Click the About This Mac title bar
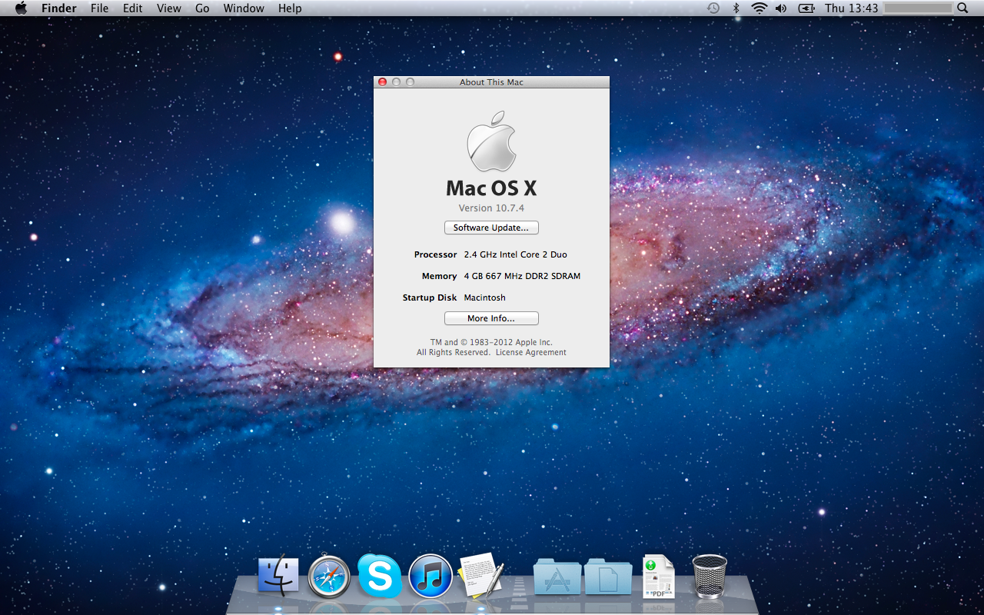The image size is (984, 615). pos(491,82)
